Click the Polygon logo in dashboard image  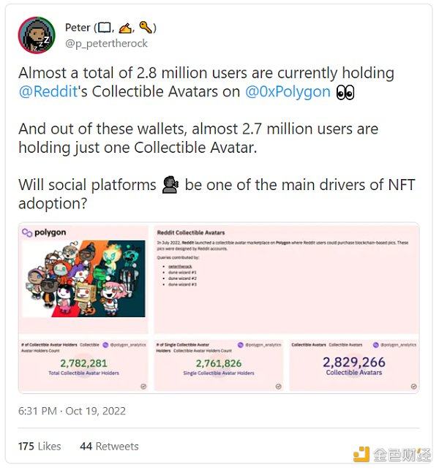point(48,232)
